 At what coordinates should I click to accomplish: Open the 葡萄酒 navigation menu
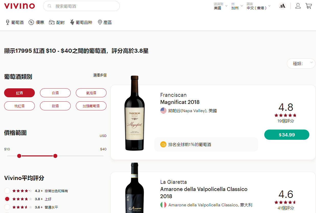coord(15,23)
